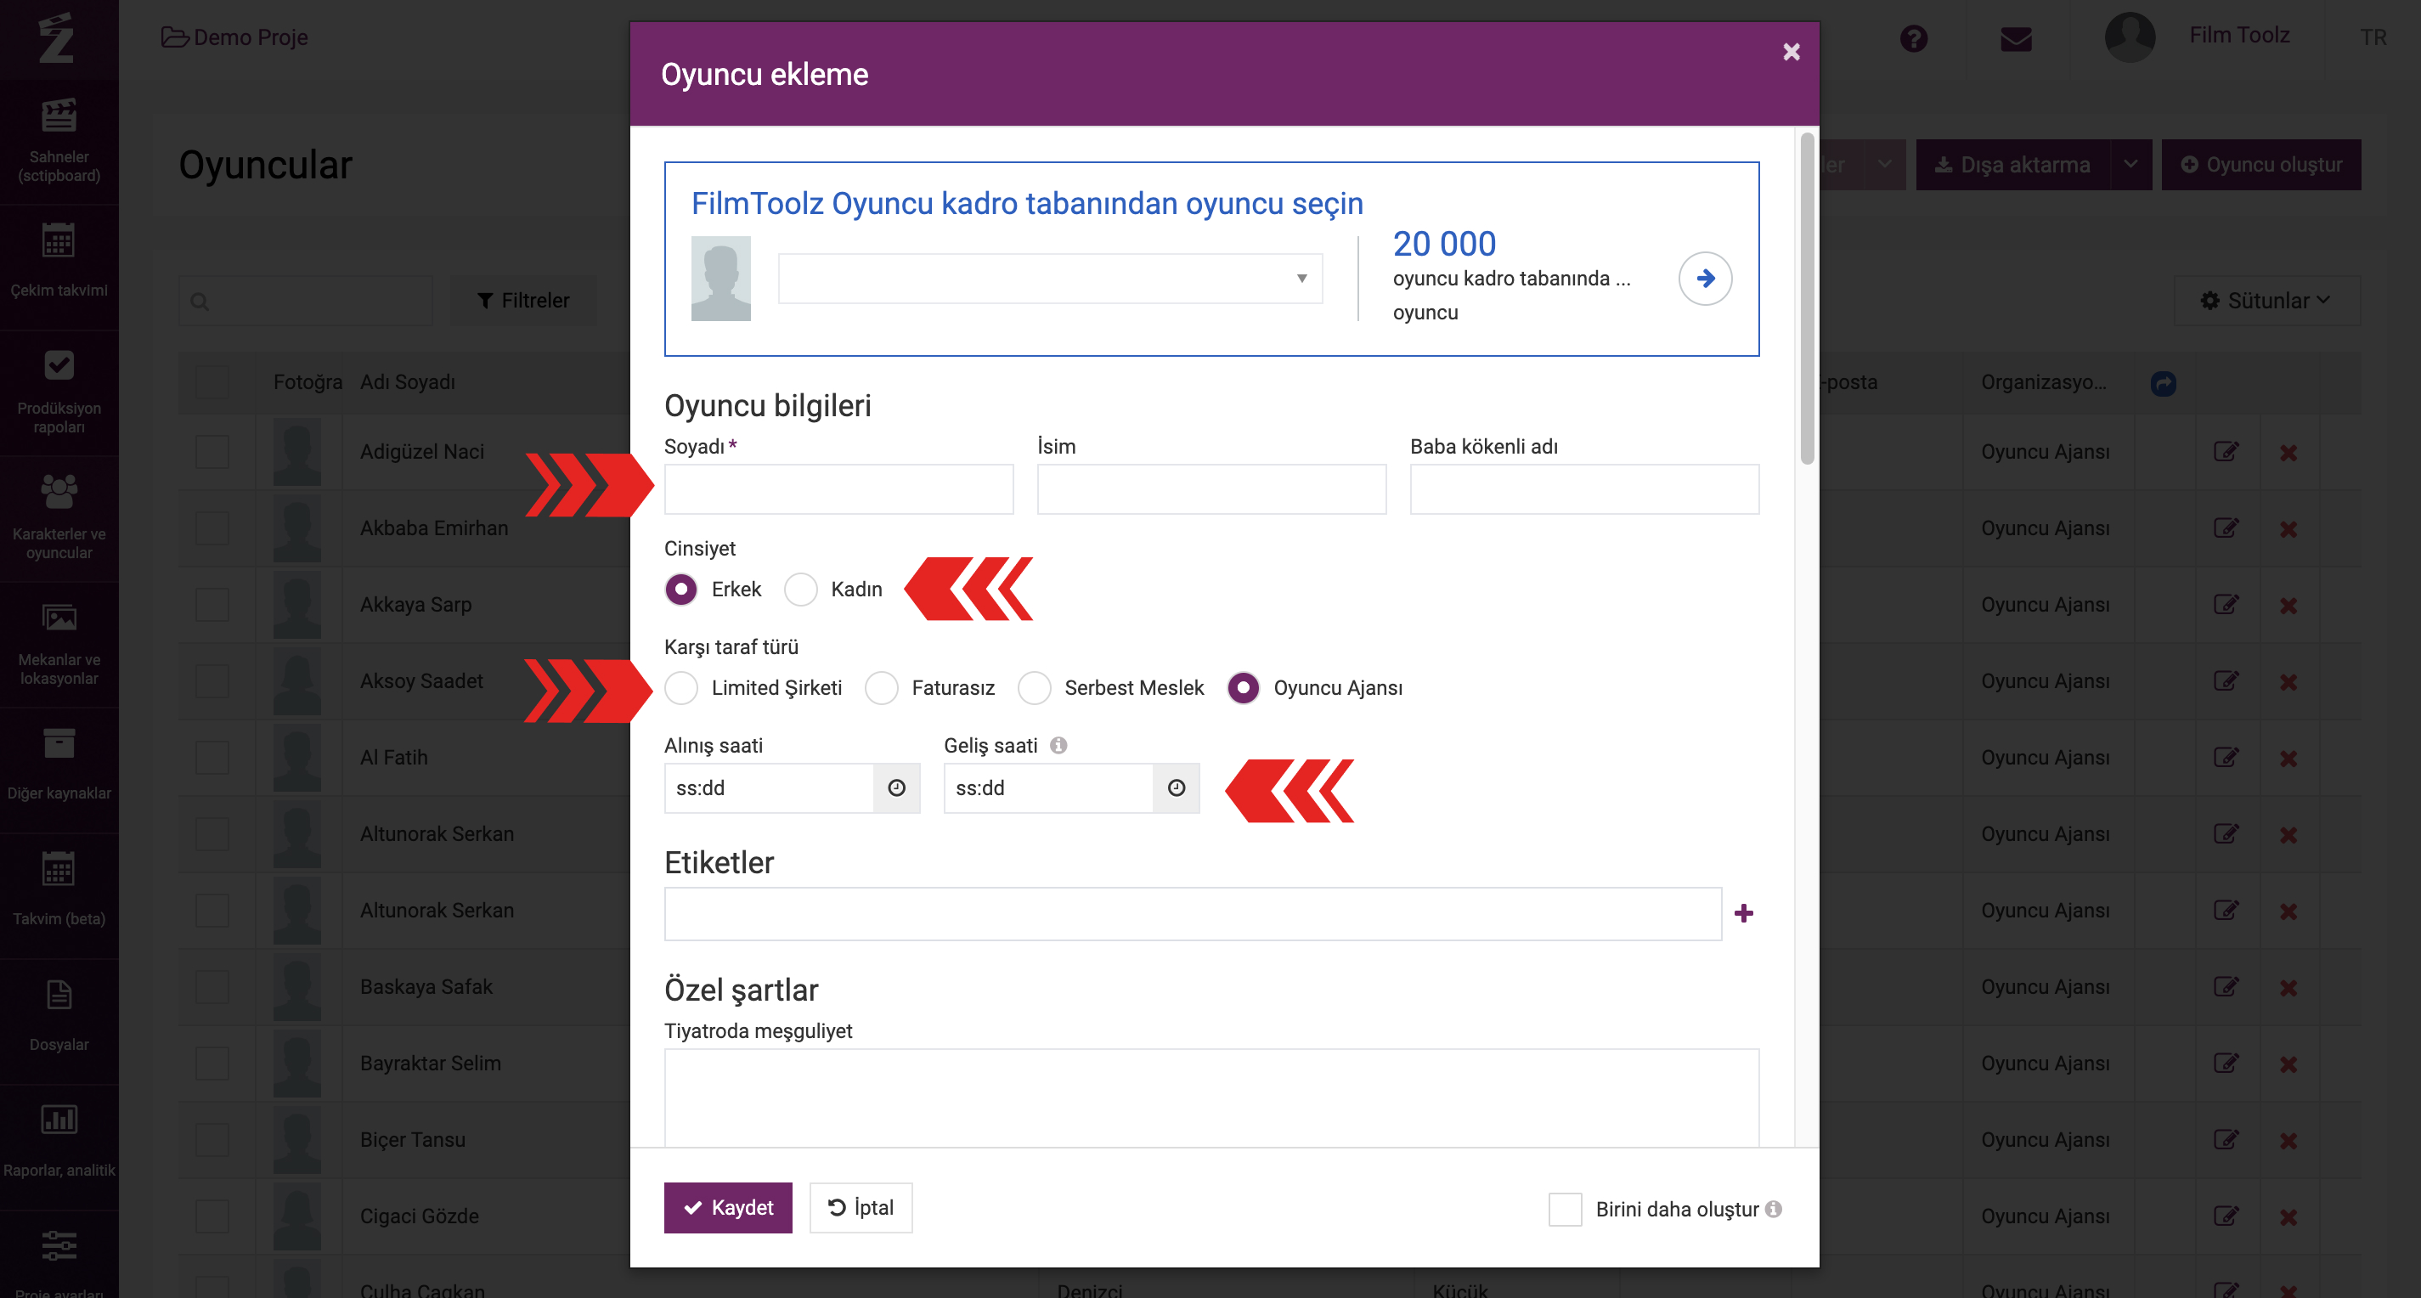Click the Film Toolz user avatar
This screenshot has width=2421, height=1298.
2130,37
